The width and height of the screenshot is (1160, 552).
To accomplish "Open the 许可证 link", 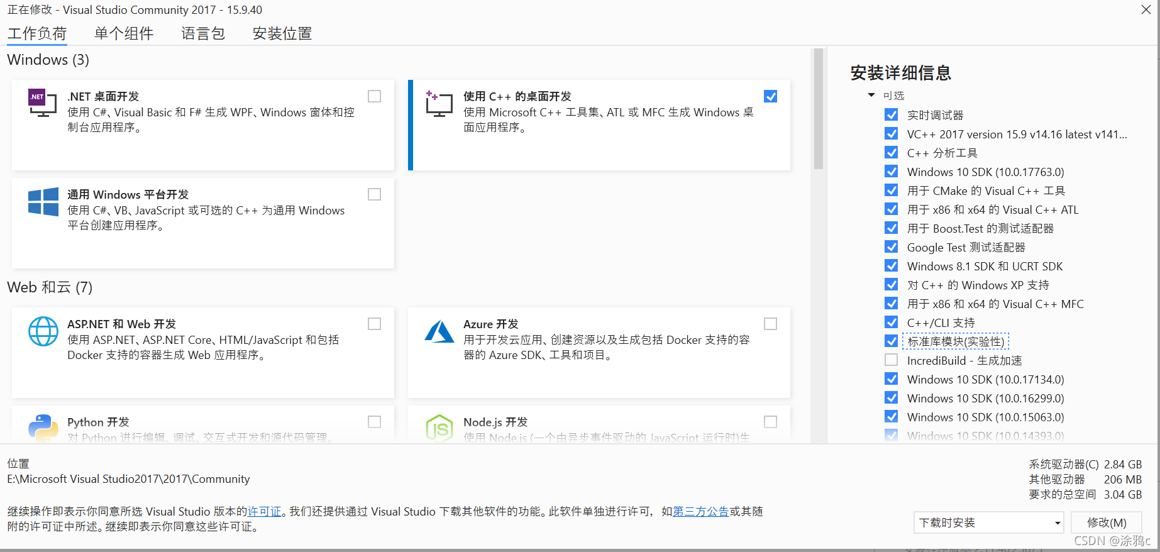I will pos(265,511).
